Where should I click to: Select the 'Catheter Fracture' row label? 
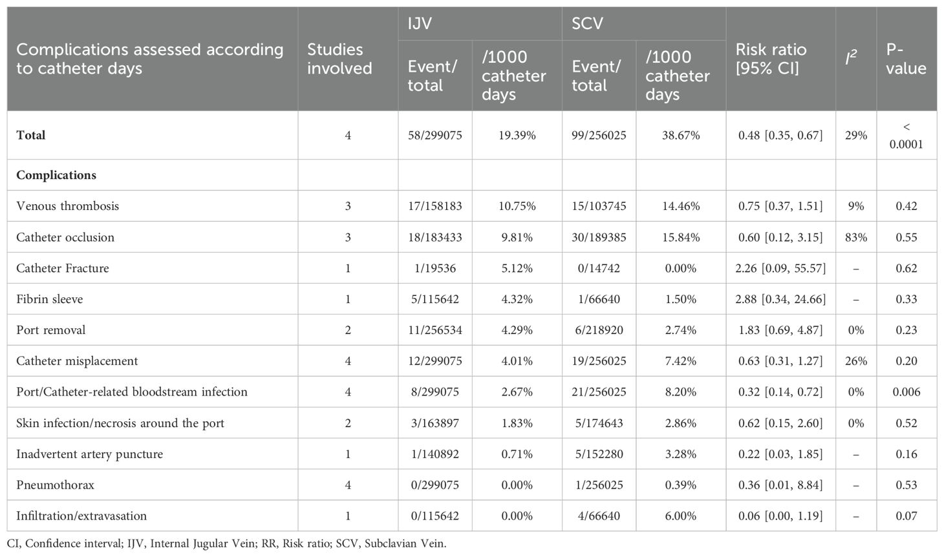[x=63, y=268]
